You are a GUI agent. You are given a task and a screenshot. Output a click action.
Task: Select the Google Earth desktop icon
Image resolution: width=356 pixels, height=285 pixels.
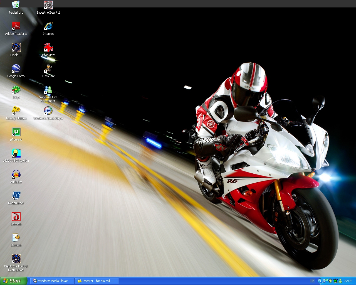[16, 68]
